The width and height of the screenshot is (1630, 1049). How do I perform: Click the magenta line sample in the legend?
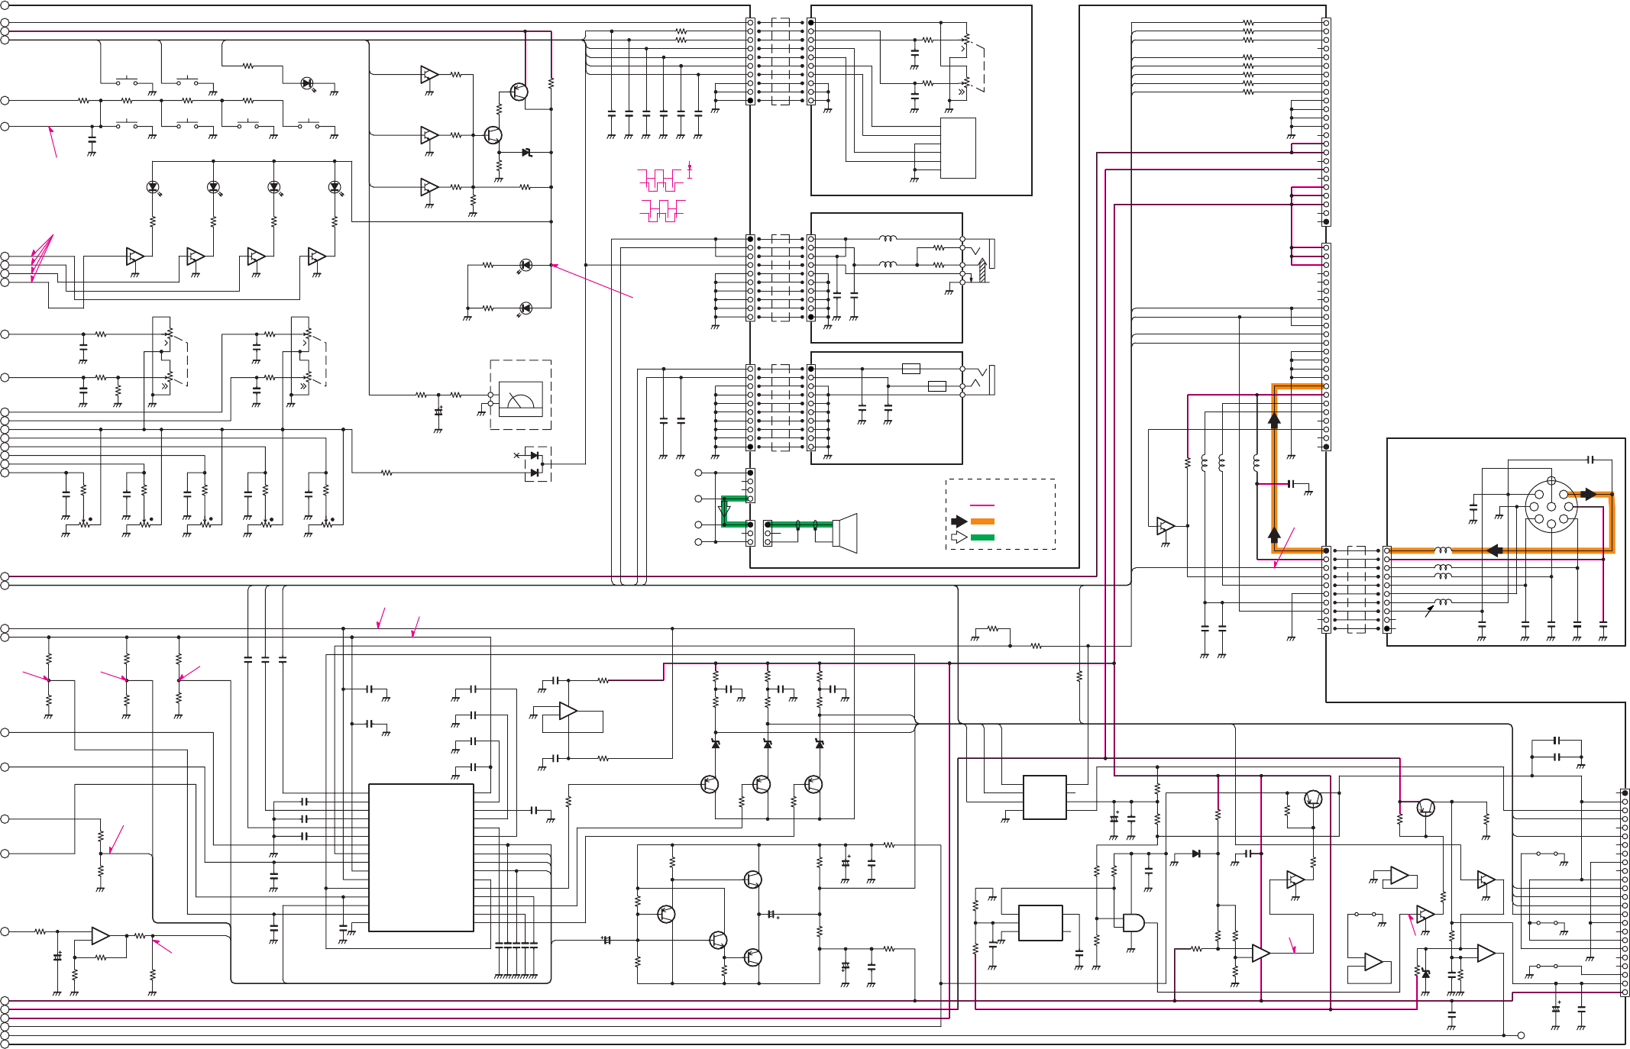[982, 505]
